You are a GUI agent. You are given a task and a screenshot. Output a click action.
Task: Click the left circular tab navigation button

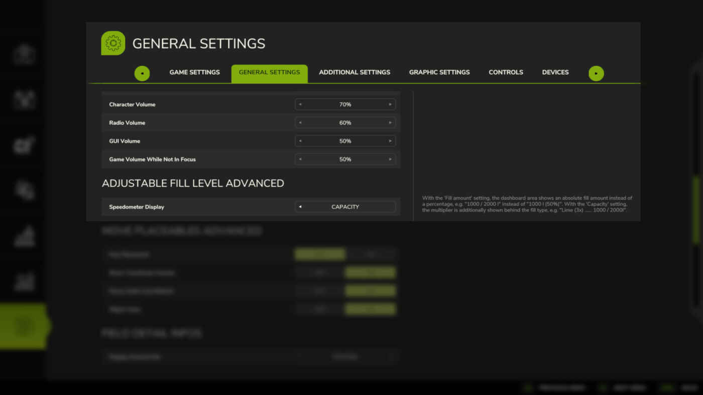tap(142, 73)
